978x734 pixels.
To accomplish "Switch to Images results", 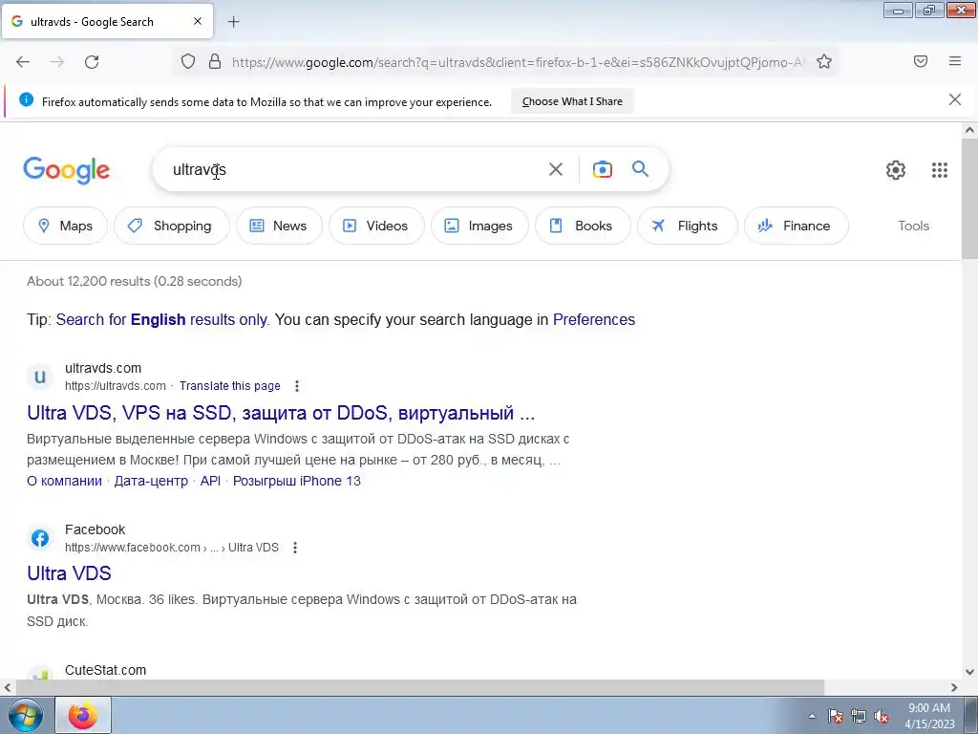I will [479, 226].
